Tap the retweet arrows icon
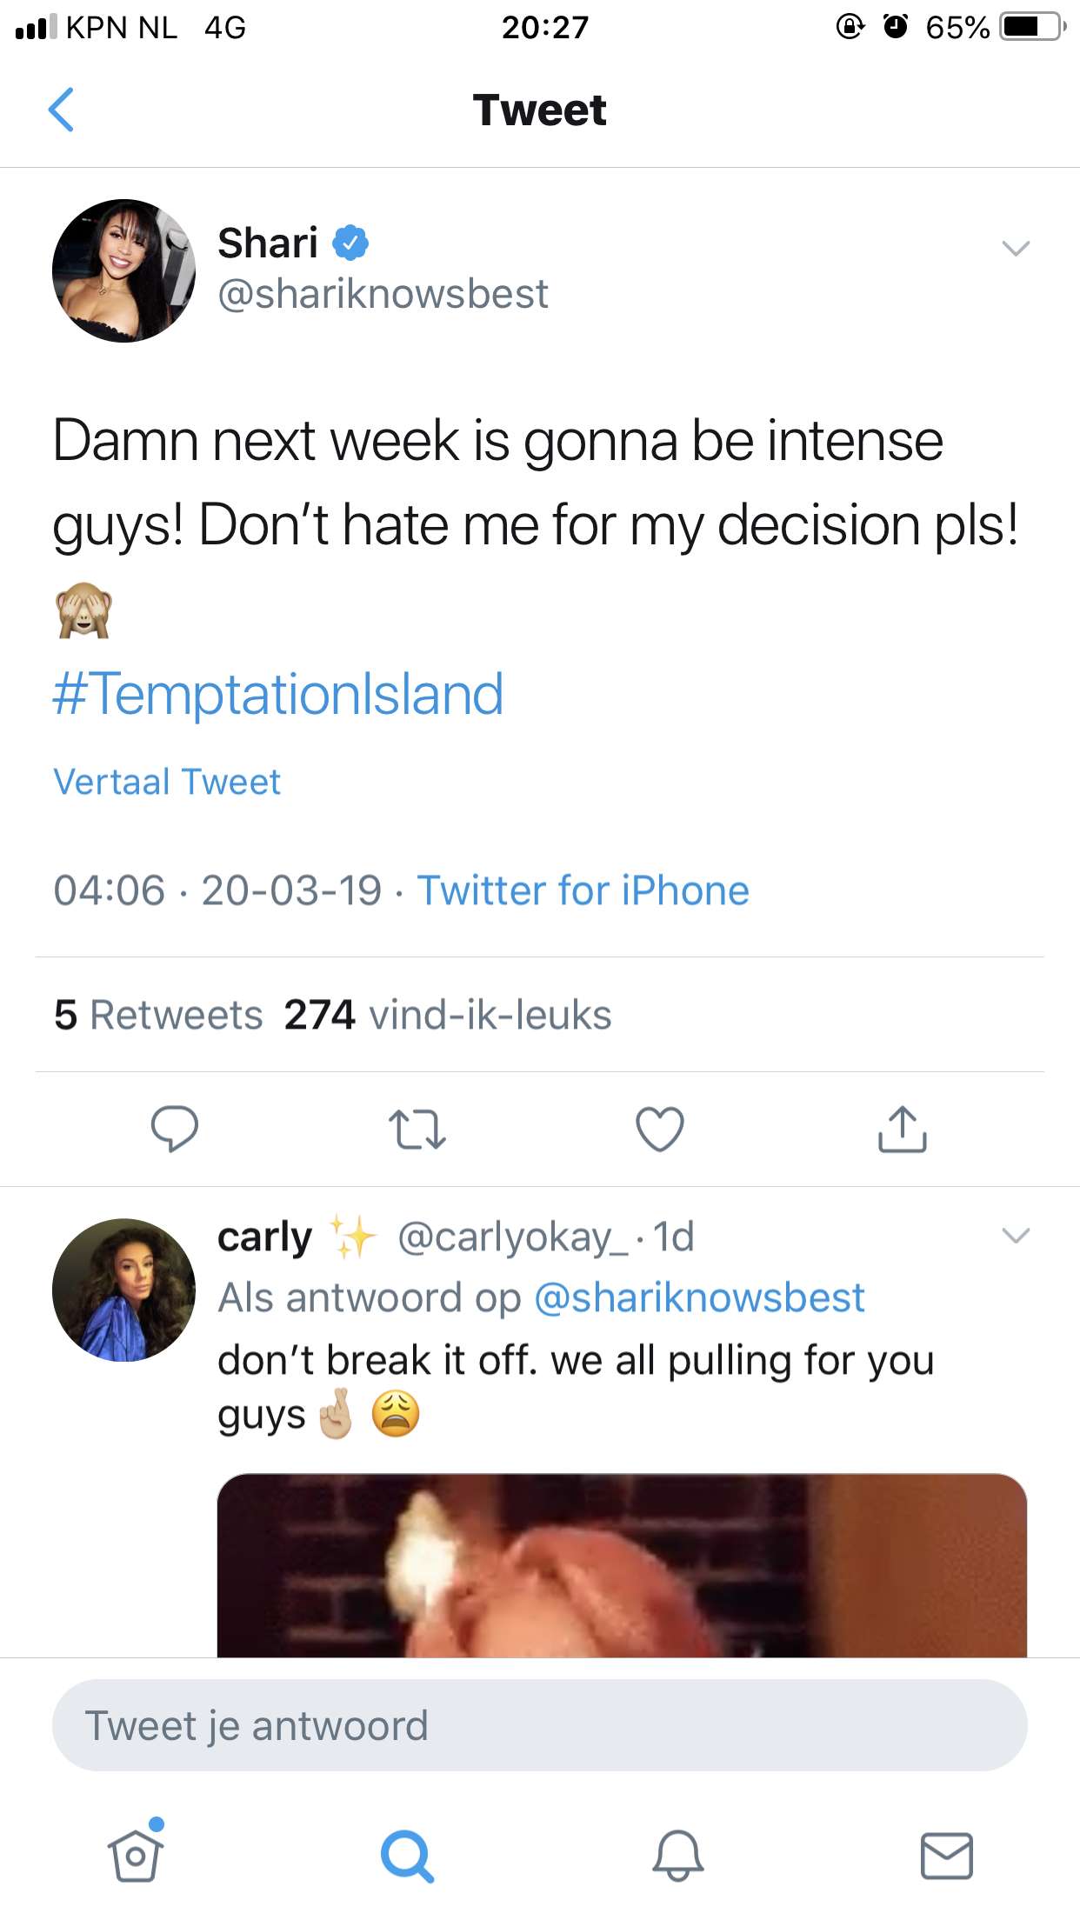Image resolution: width=1080 pixels, height=1920 pixels. (417, 1130)
